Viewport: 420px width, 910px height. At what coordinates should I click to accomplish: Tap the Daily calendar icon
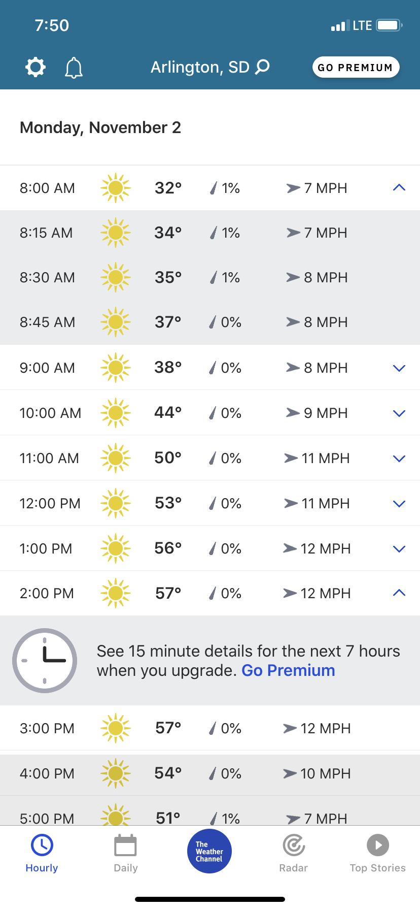(125, 846)
